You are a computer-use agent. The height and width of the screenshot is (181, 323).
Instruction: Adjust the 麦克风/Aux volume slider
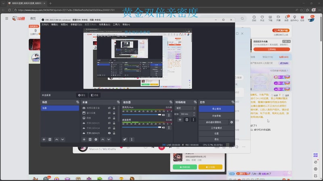pyautogui.click(x=142, y=115)
